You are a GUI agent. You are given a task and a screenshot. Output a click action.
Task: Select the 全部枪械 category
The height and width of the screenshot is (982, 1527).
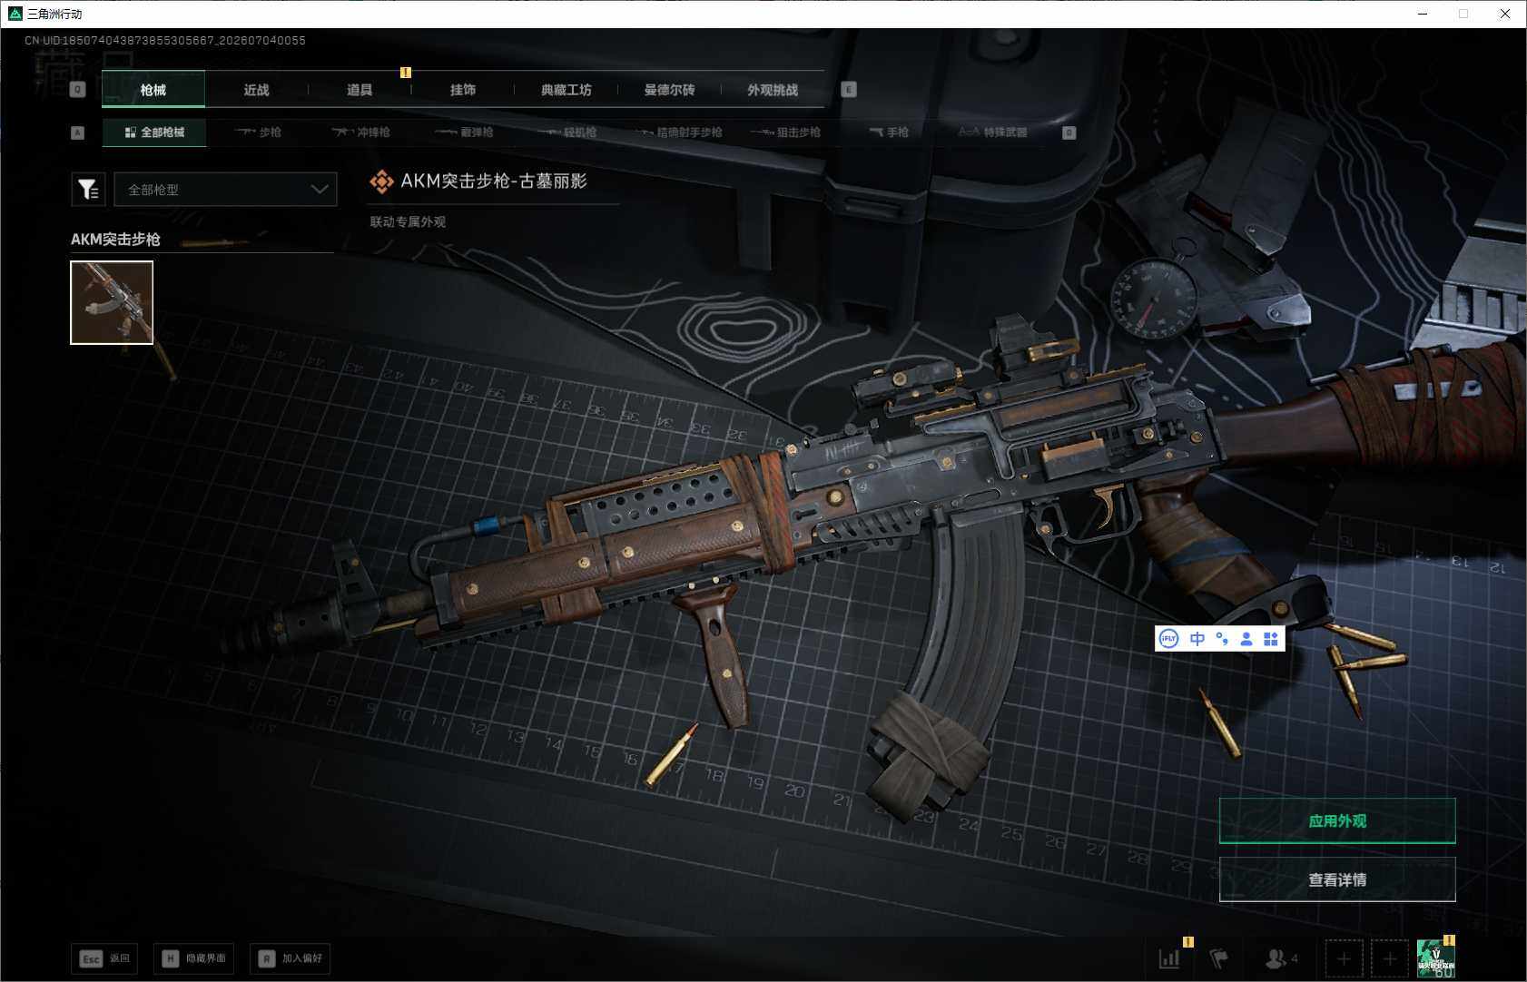click(x=154, y=133)
